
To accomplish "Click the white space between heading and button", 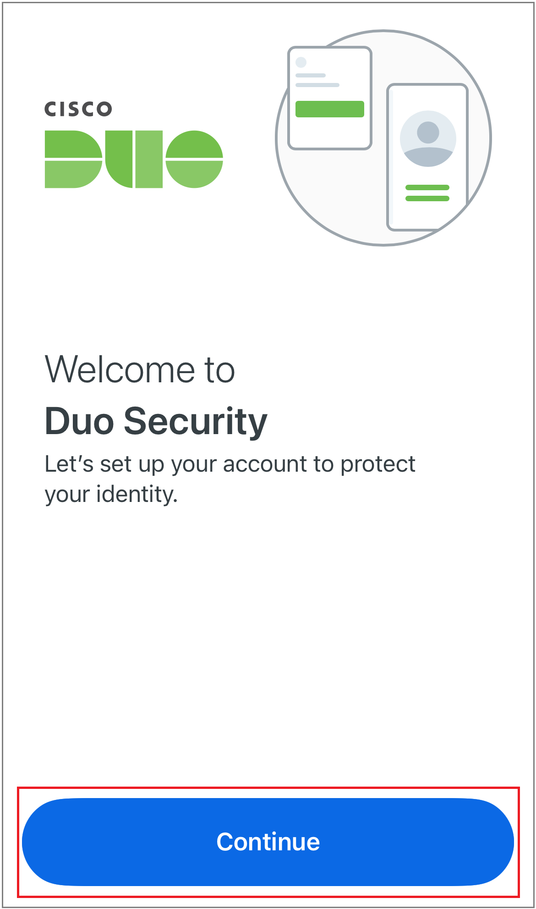I will (x=268, y=642).
